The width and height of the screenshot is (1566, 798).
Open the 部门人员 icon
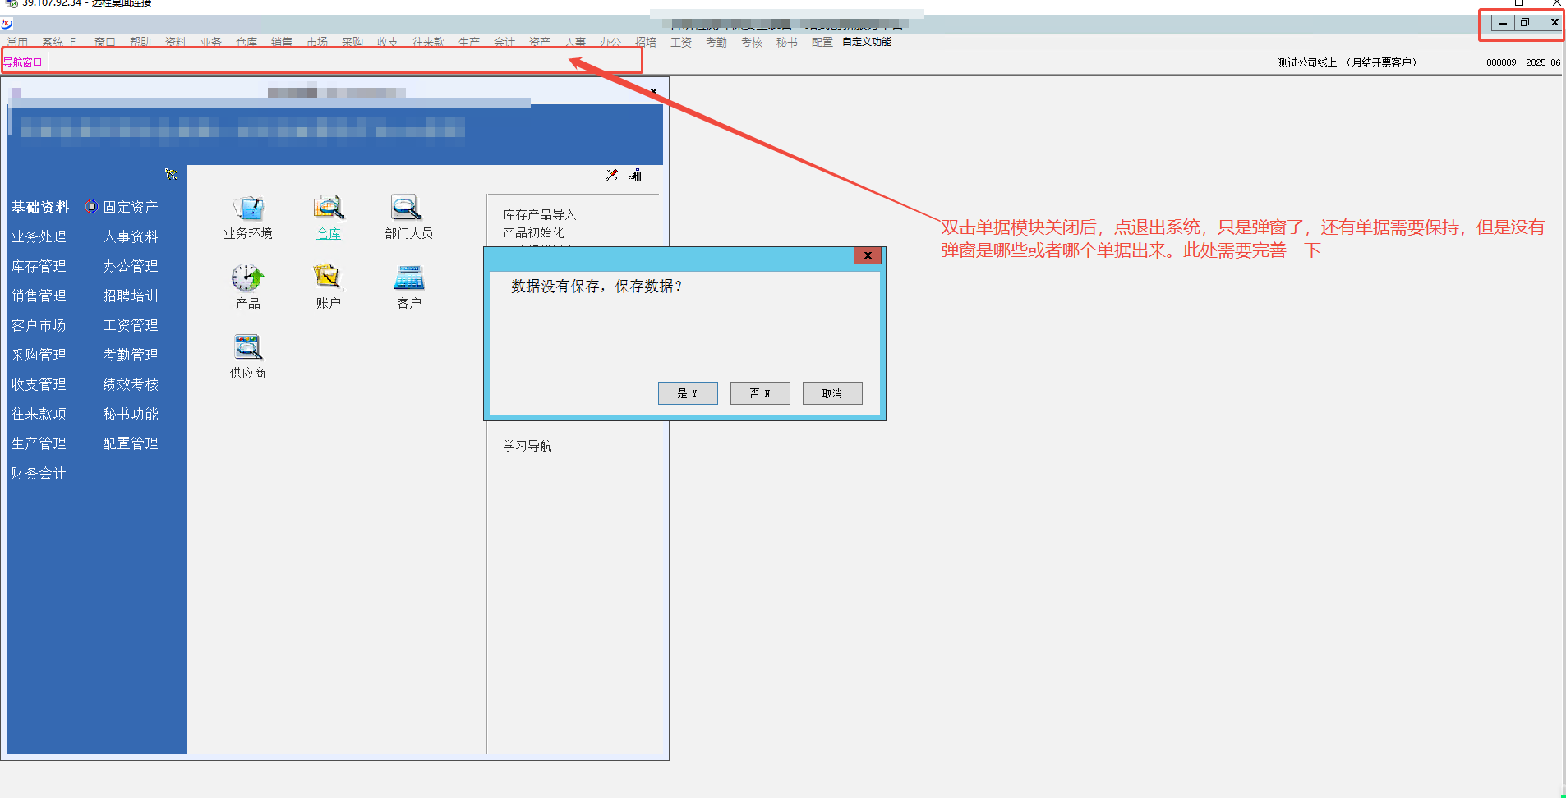[408, 209]
